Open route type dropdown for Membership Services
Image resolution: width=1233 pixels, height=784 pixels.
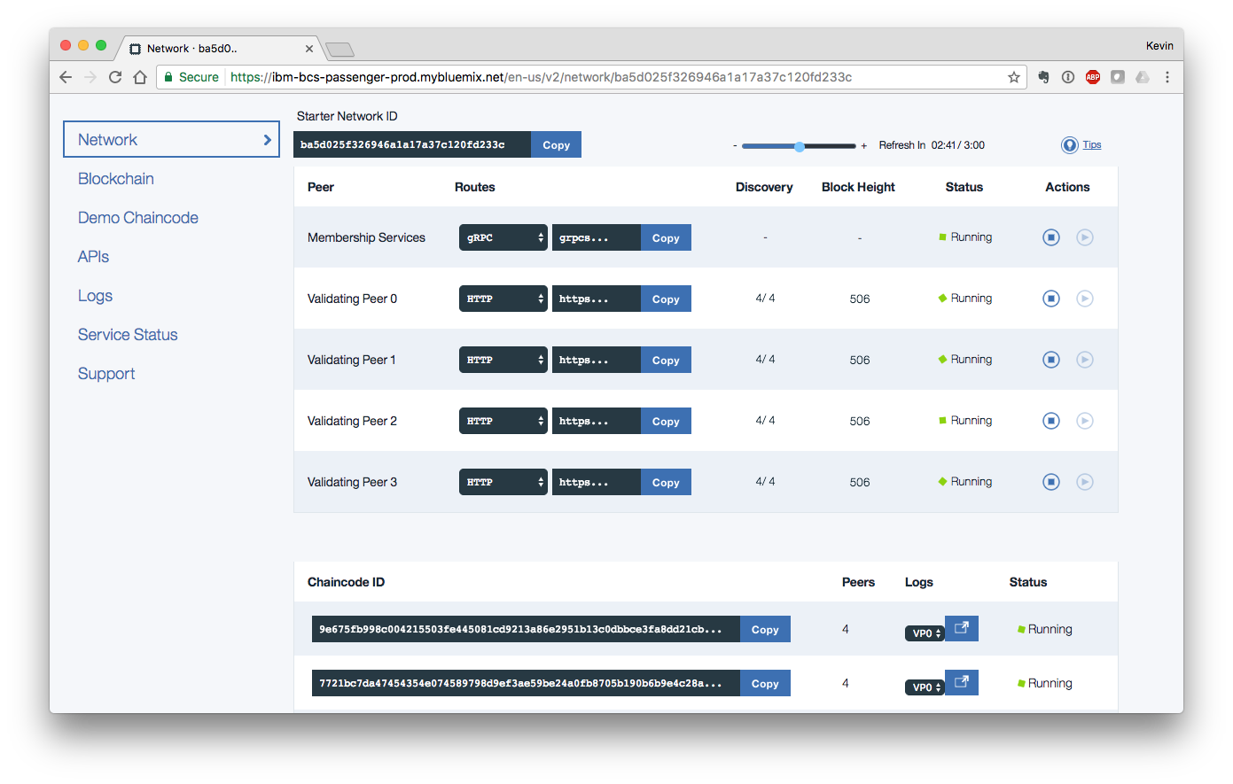pyautogui.click(x=503, y=237)
